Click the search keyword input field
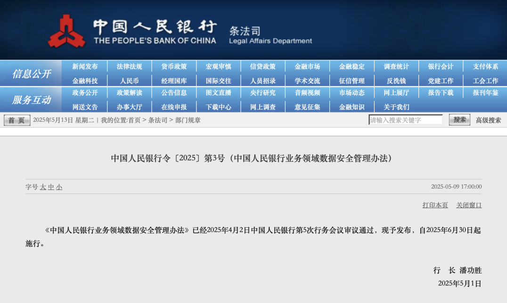Viewport: 507px width, 303px height. pyautogui.click(x=405, y=120)
